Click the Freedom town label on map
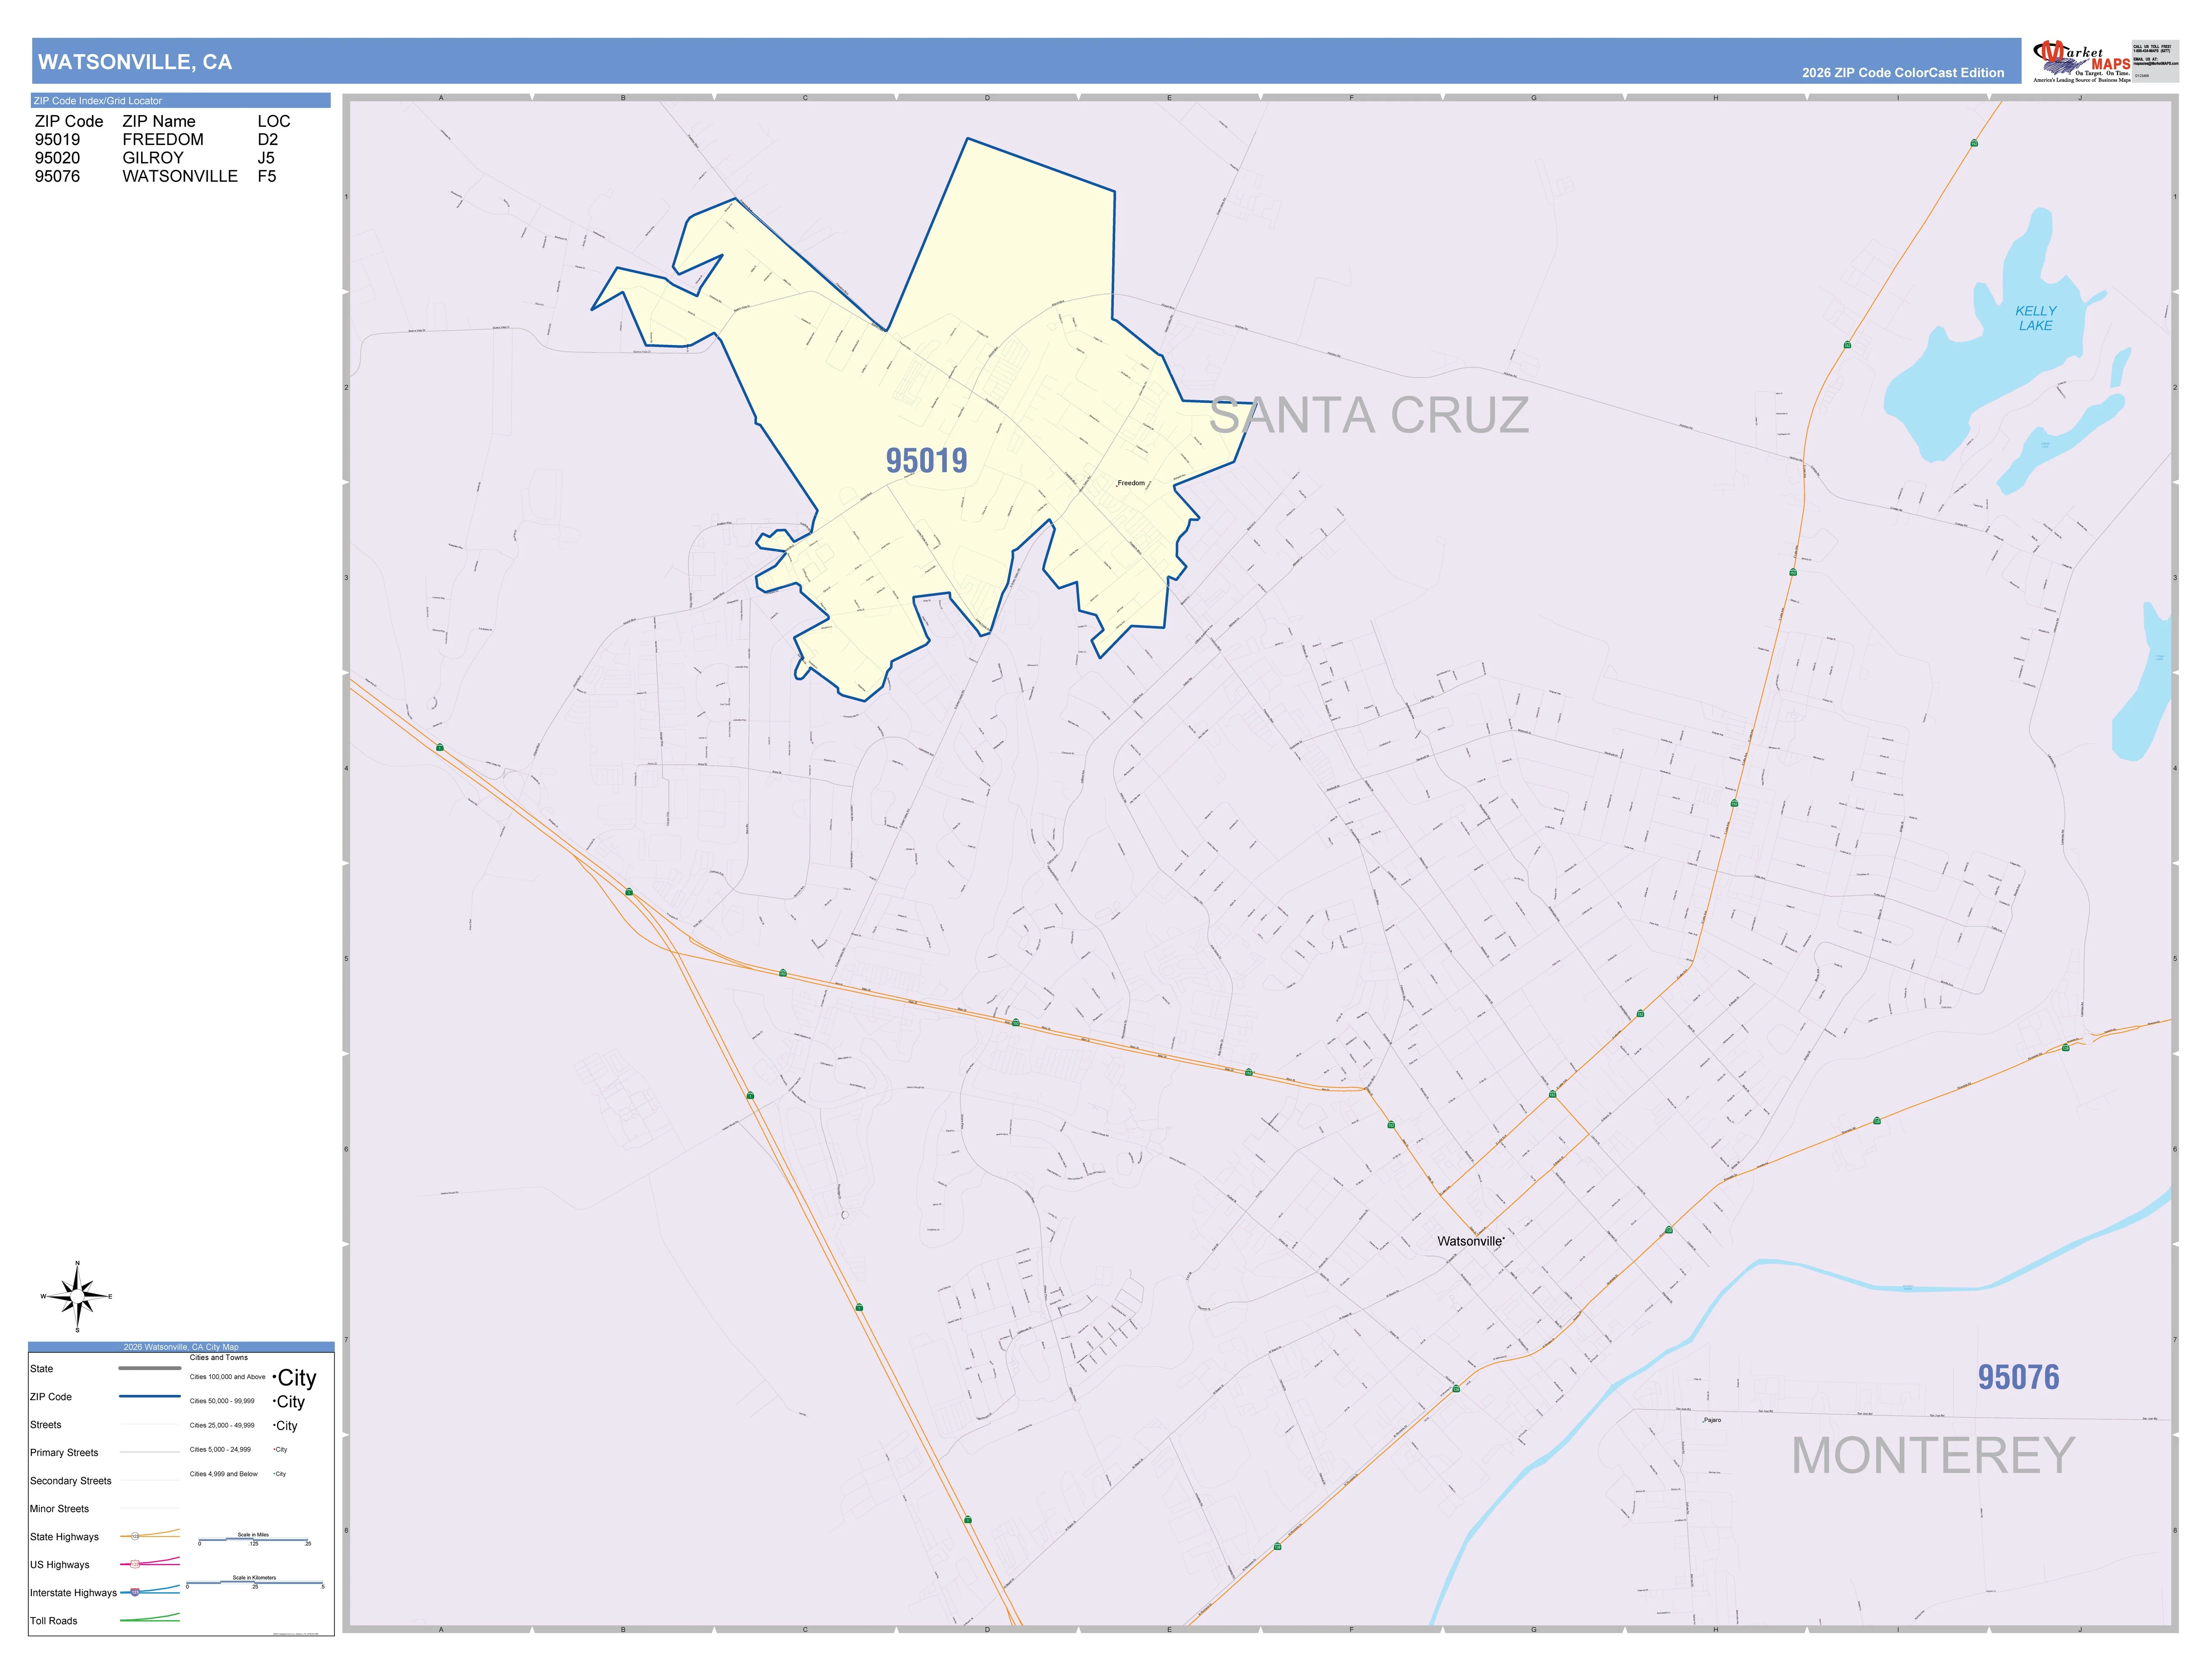 (1131, 483)
